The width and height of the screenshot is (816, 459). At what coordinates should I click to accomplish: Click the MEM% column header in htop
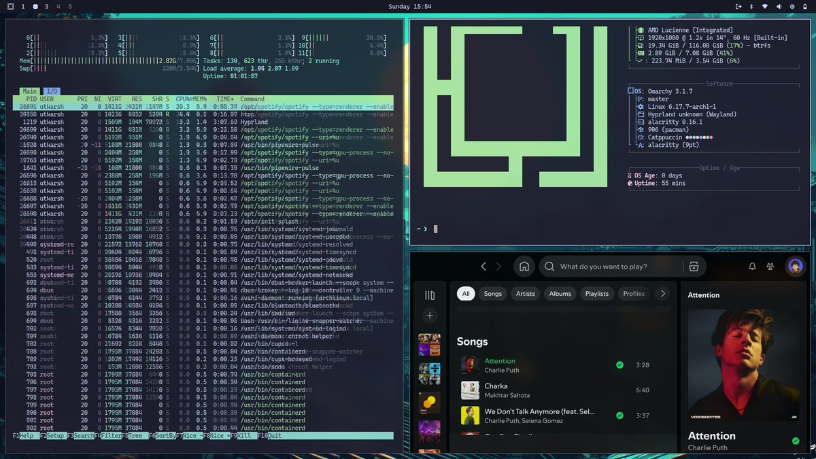click(201, 99)
